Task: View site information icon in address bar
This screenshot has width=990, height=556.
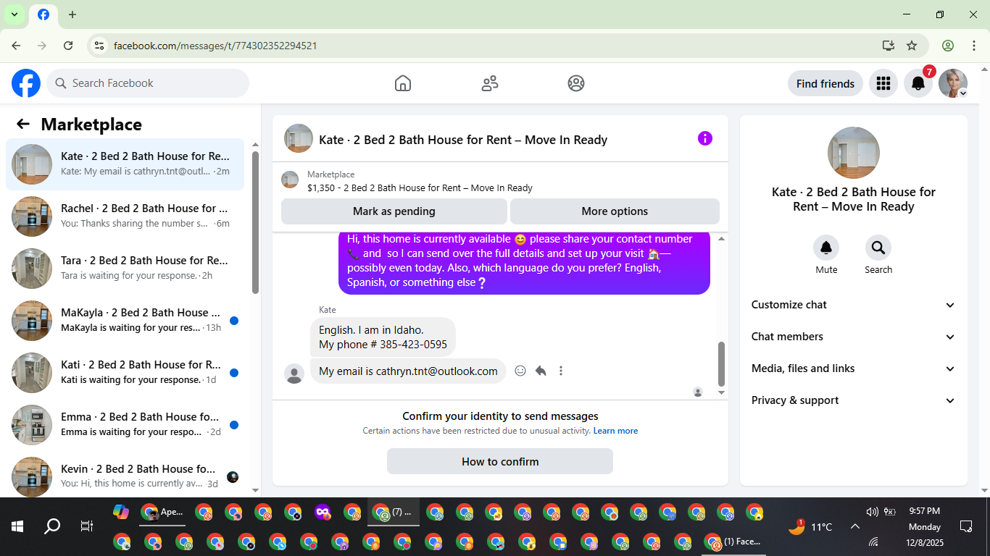Action: point(99,46)
